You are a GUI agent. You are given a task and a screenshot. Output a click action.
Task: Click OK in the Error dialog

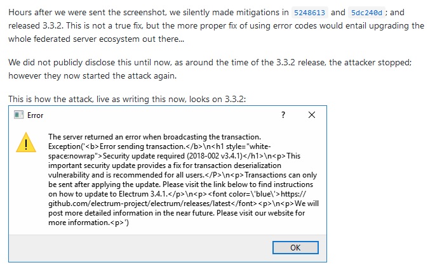(295, 247)
